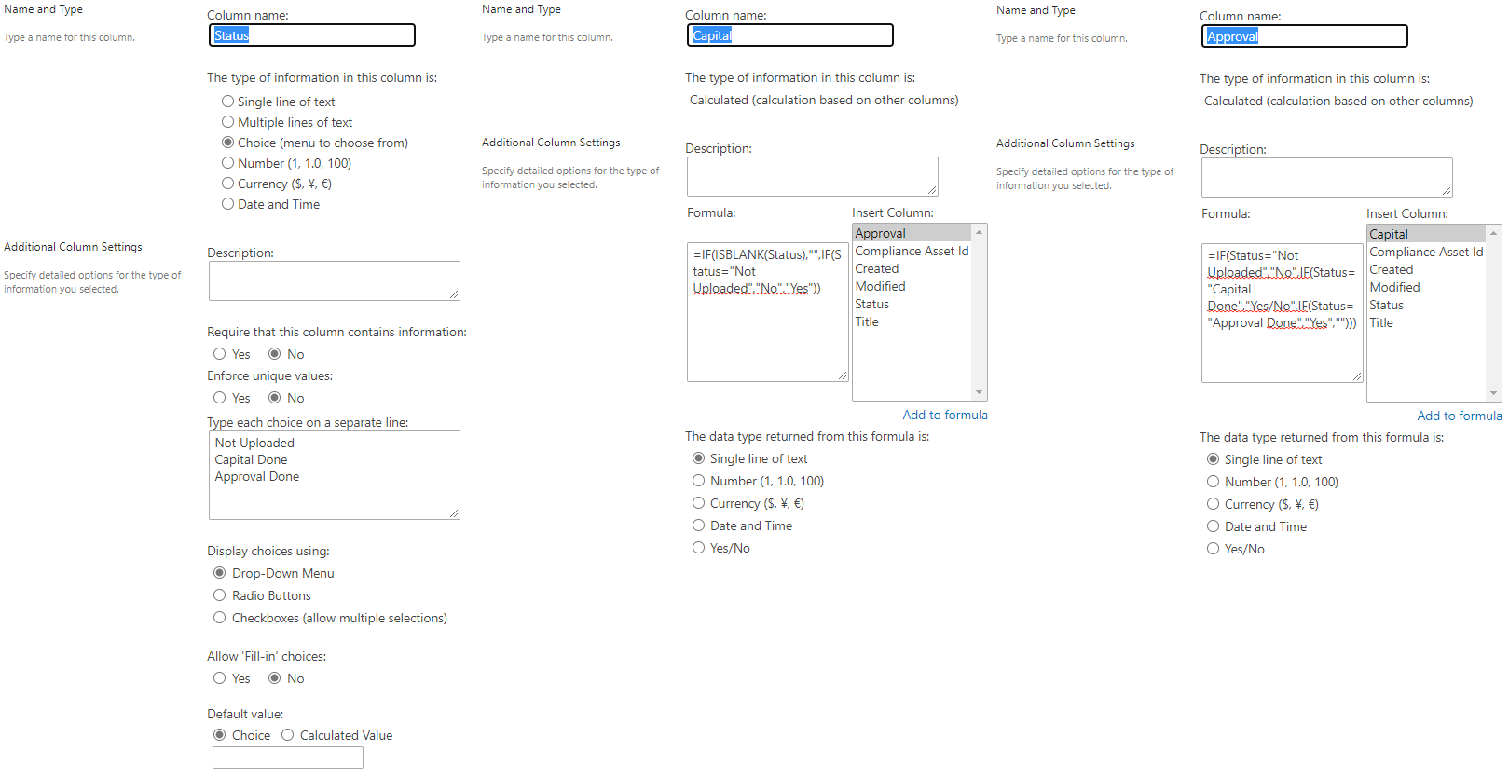The height and width of the screenshot is (778, 1509).
Task: Set Allow Fill-in choices to Yes
Action: (219, 678)
